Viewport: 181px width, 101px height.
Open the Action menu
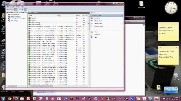(12, 7)
